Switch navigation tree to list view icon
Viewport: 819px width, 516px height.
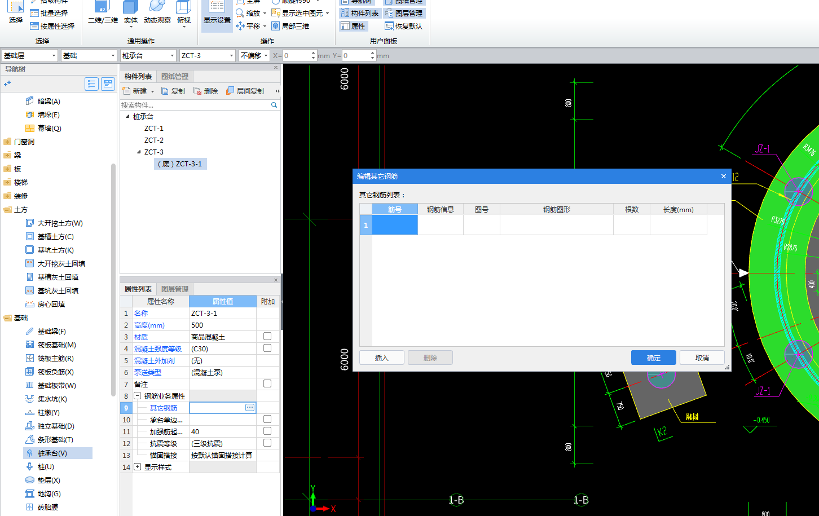91,84
